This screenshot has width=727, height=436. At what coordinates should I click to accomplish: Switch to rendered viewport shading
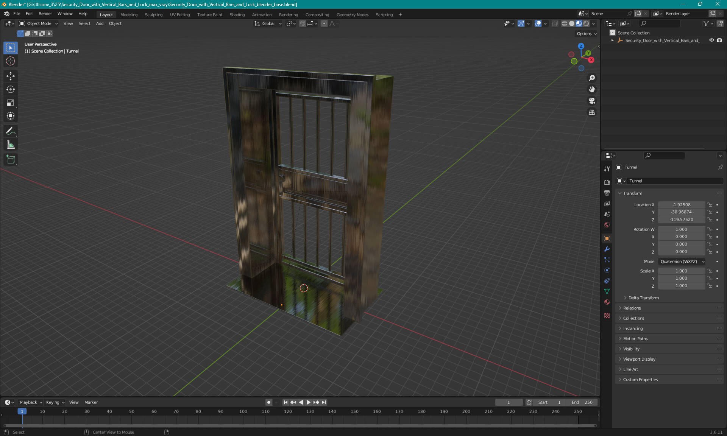586,23
